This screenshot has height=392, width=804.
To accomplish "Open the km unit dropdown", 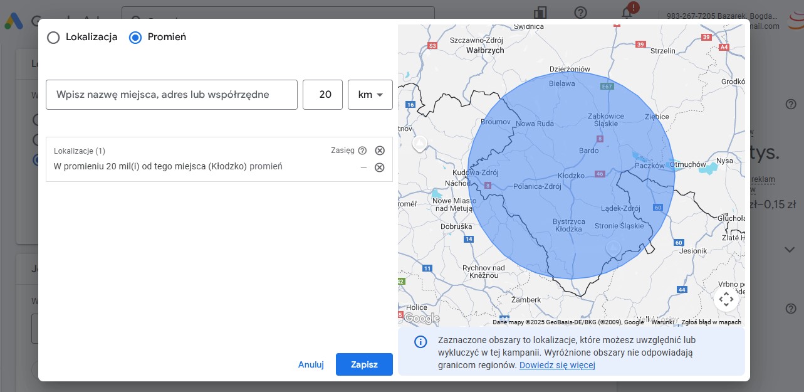I will (x=370, y=95).
